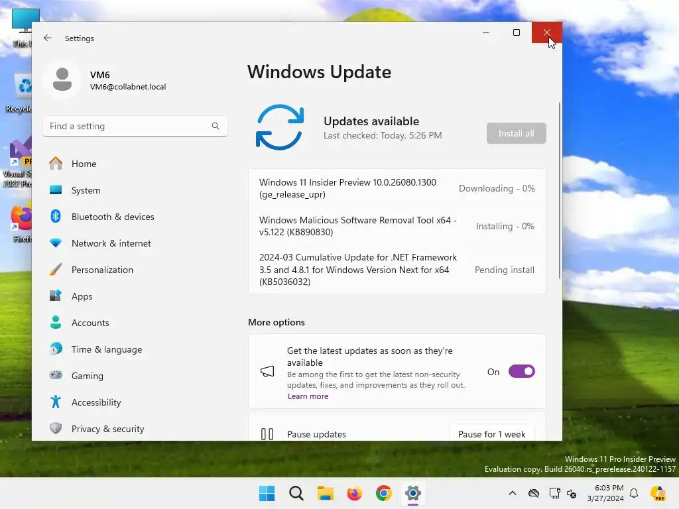Turn off get latest updates toggle

[x=521, y=371]
